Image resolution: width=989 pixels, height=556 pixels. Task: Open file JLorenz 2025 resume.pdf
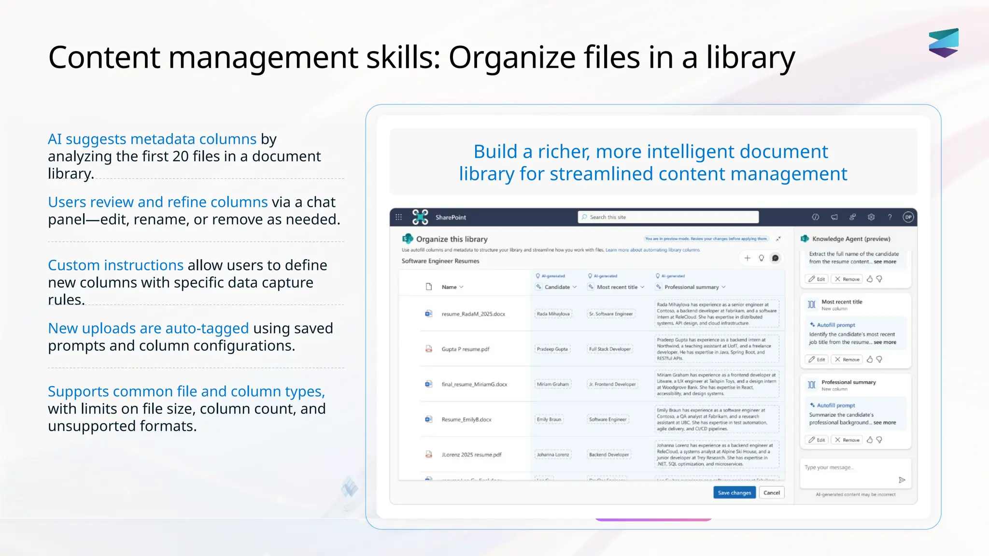coord(471,455)
